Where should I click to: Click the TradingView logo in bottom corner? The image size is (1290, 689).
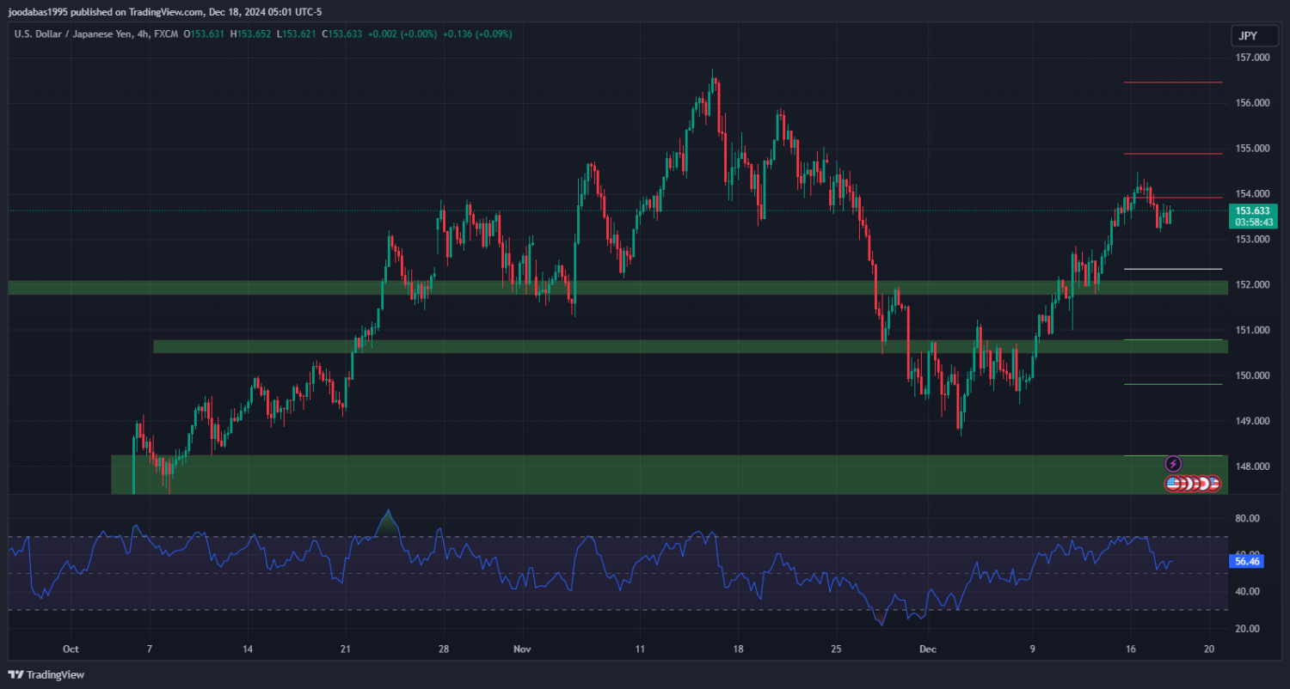(x=47, y=674)
